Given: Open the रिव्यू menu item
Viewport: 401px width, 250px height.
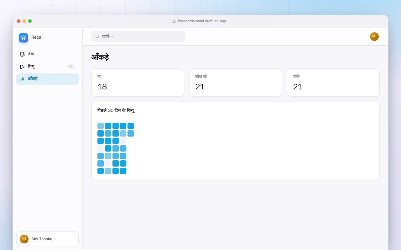Looking at the screenshot, I should (x=47, y=67).
